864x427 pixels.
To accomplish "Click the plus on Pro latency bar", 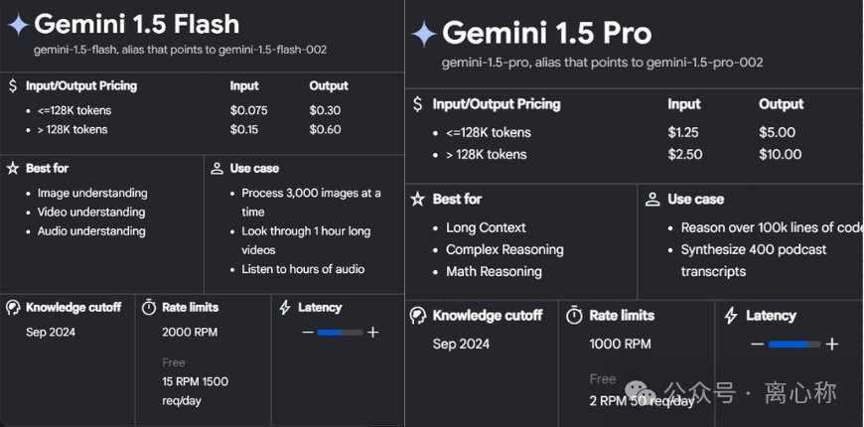I will (x=832, y=345).
